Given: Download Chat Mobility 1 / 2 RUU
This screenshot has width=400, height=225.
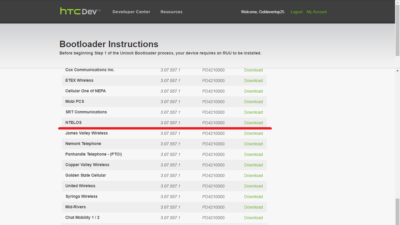Looking at the screenshot, I should click(253, 218).
